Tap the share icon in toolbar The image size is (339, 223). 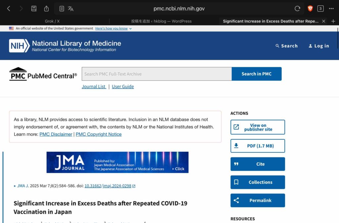pyautogui.click(x=46, y=9)
